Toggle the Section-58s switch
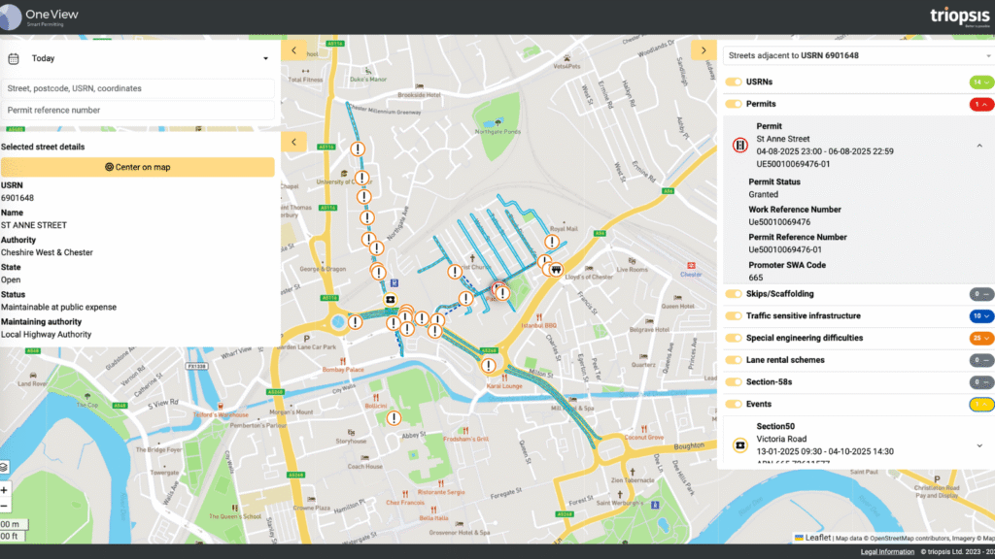 coord(734,382)
